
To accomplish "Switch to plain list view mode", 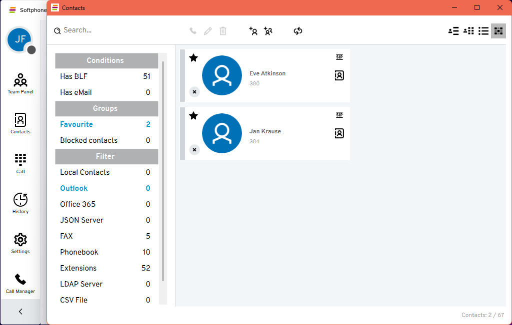I will pos(483,31).
